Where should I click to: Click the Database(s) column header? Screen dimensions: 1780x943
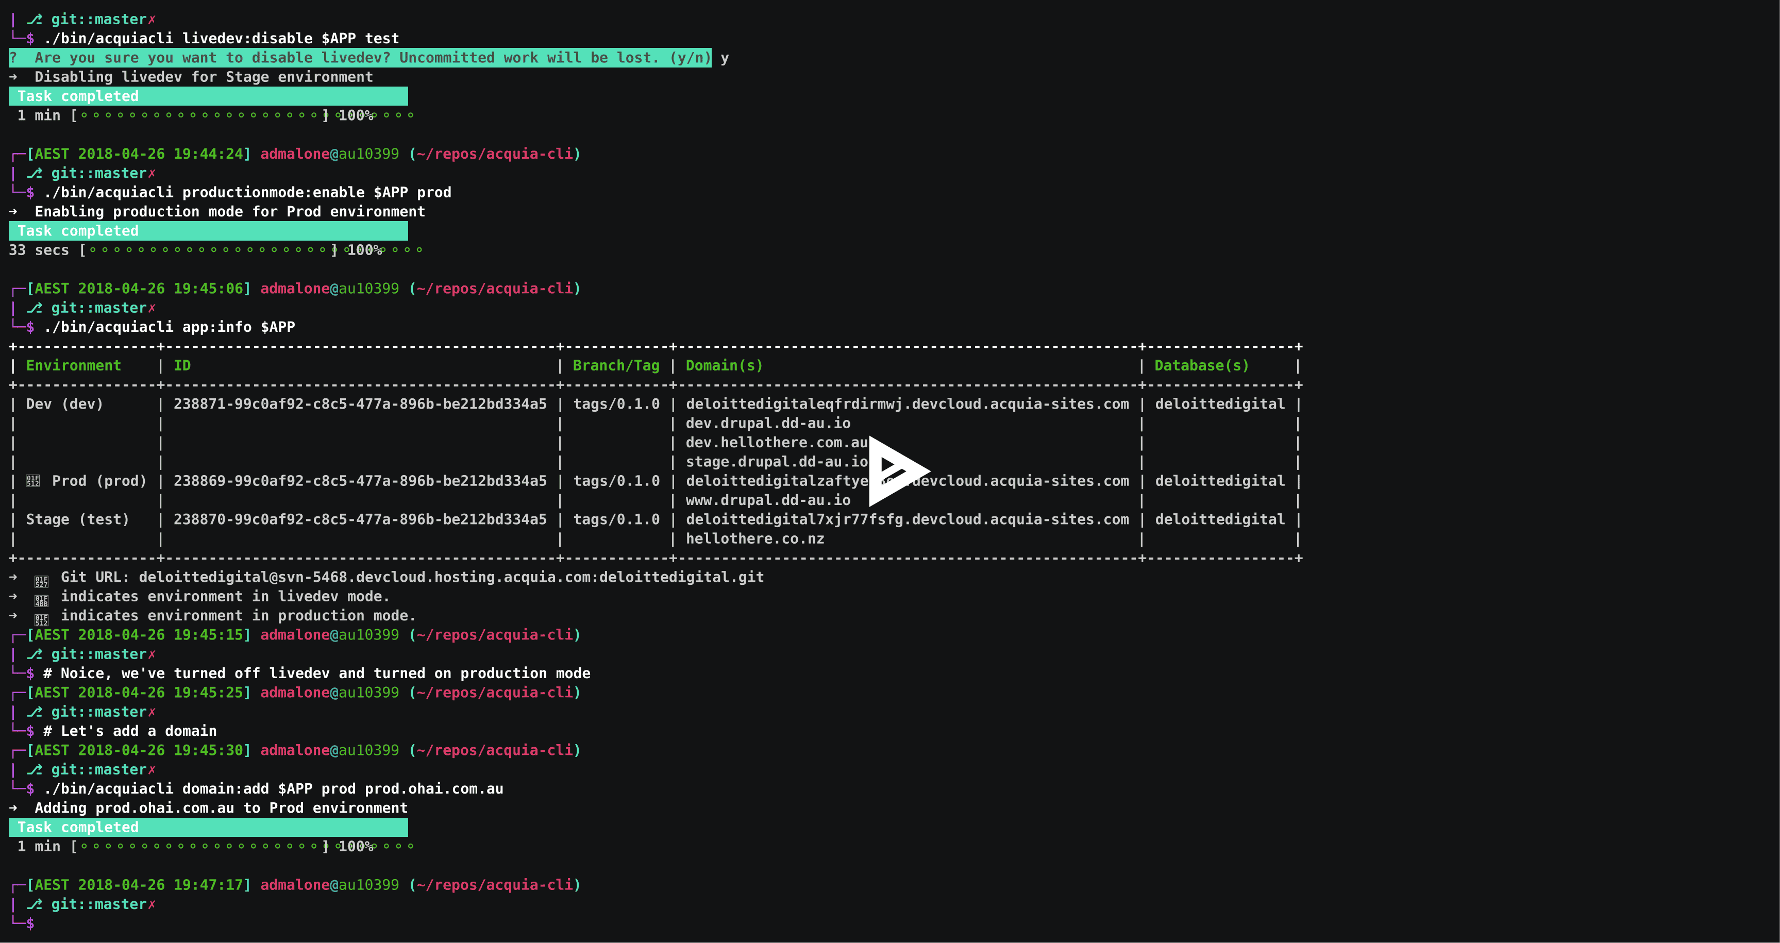1202,365
